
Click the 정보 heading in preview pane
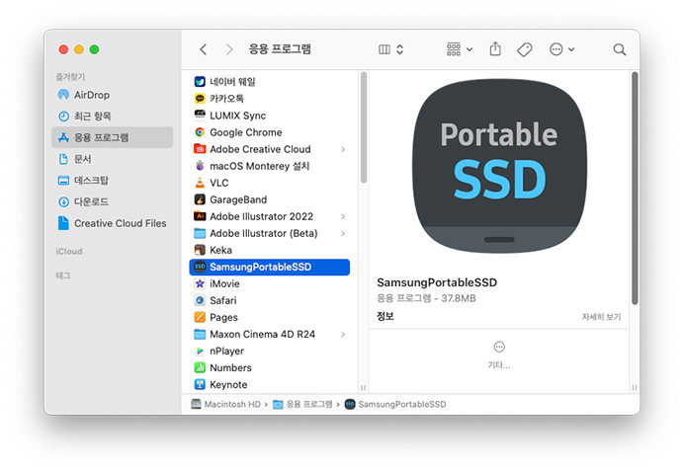click(x=385, y=316)
